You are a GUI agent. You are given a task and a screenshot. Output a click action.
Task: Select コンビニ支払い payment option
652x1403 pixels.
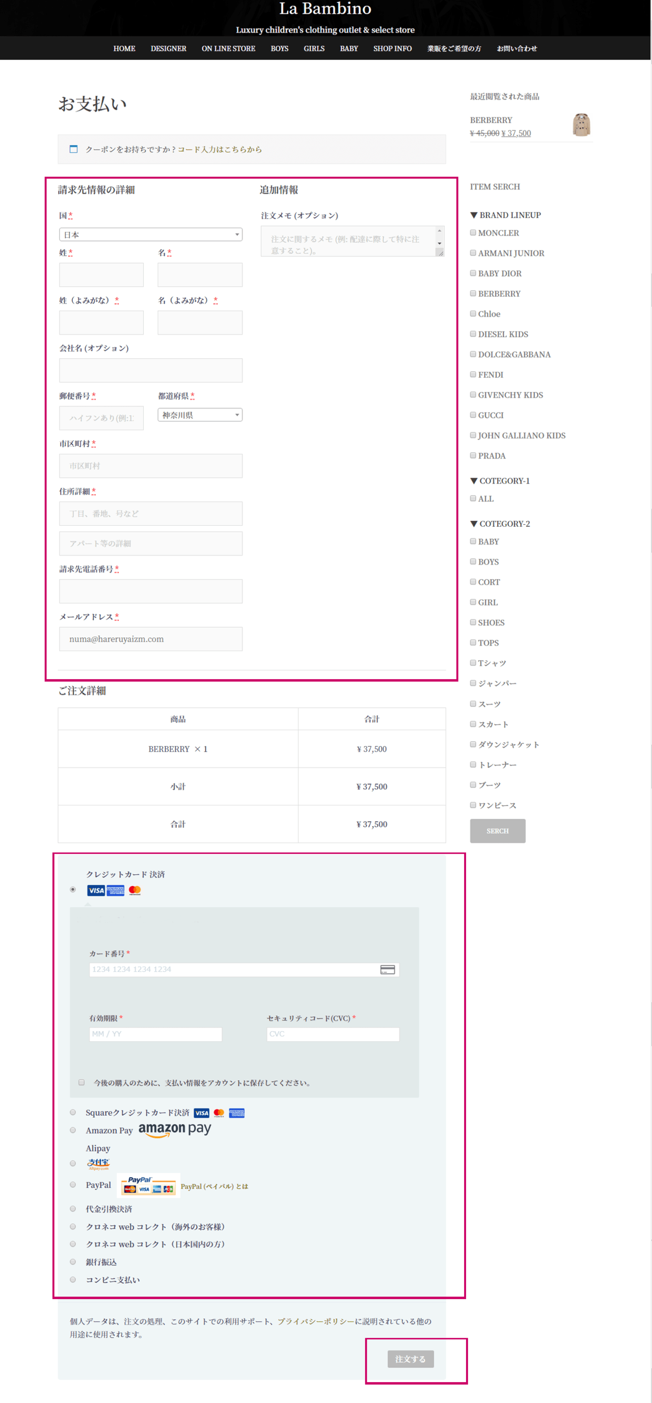pyautogui.click(x=73, y=1279)
